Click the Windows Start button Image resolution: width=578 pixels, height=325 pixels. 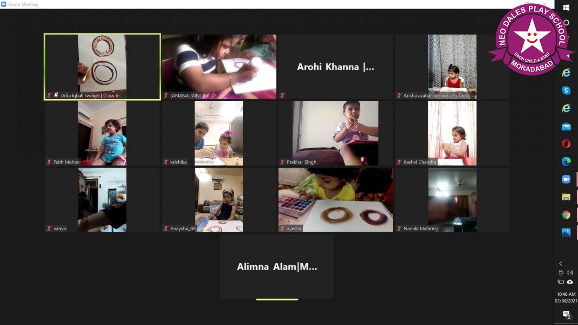click(566, 7)
